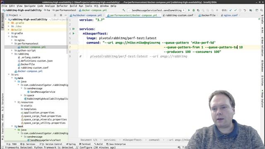The image size is (265, 149).
Task: Open the Terminal tool window
Action: pos(85,144)
